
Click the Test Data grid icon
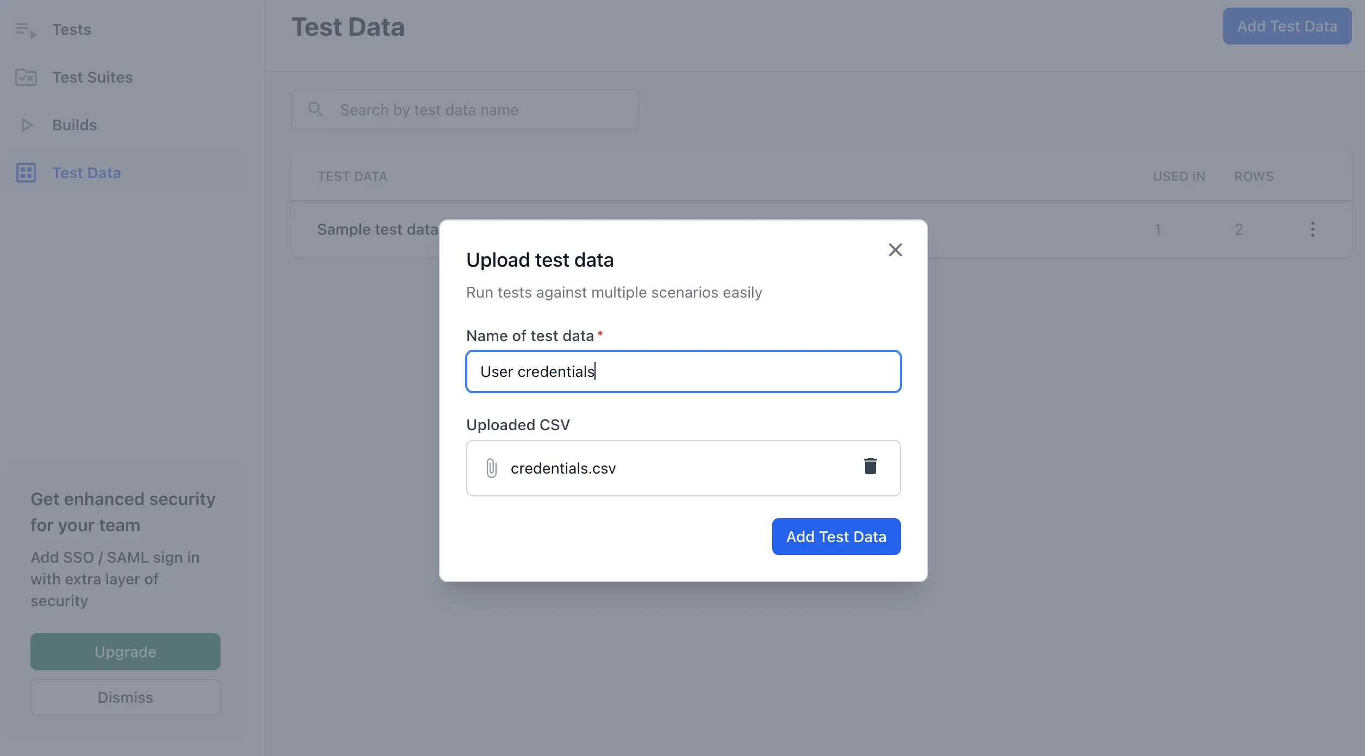26,173
